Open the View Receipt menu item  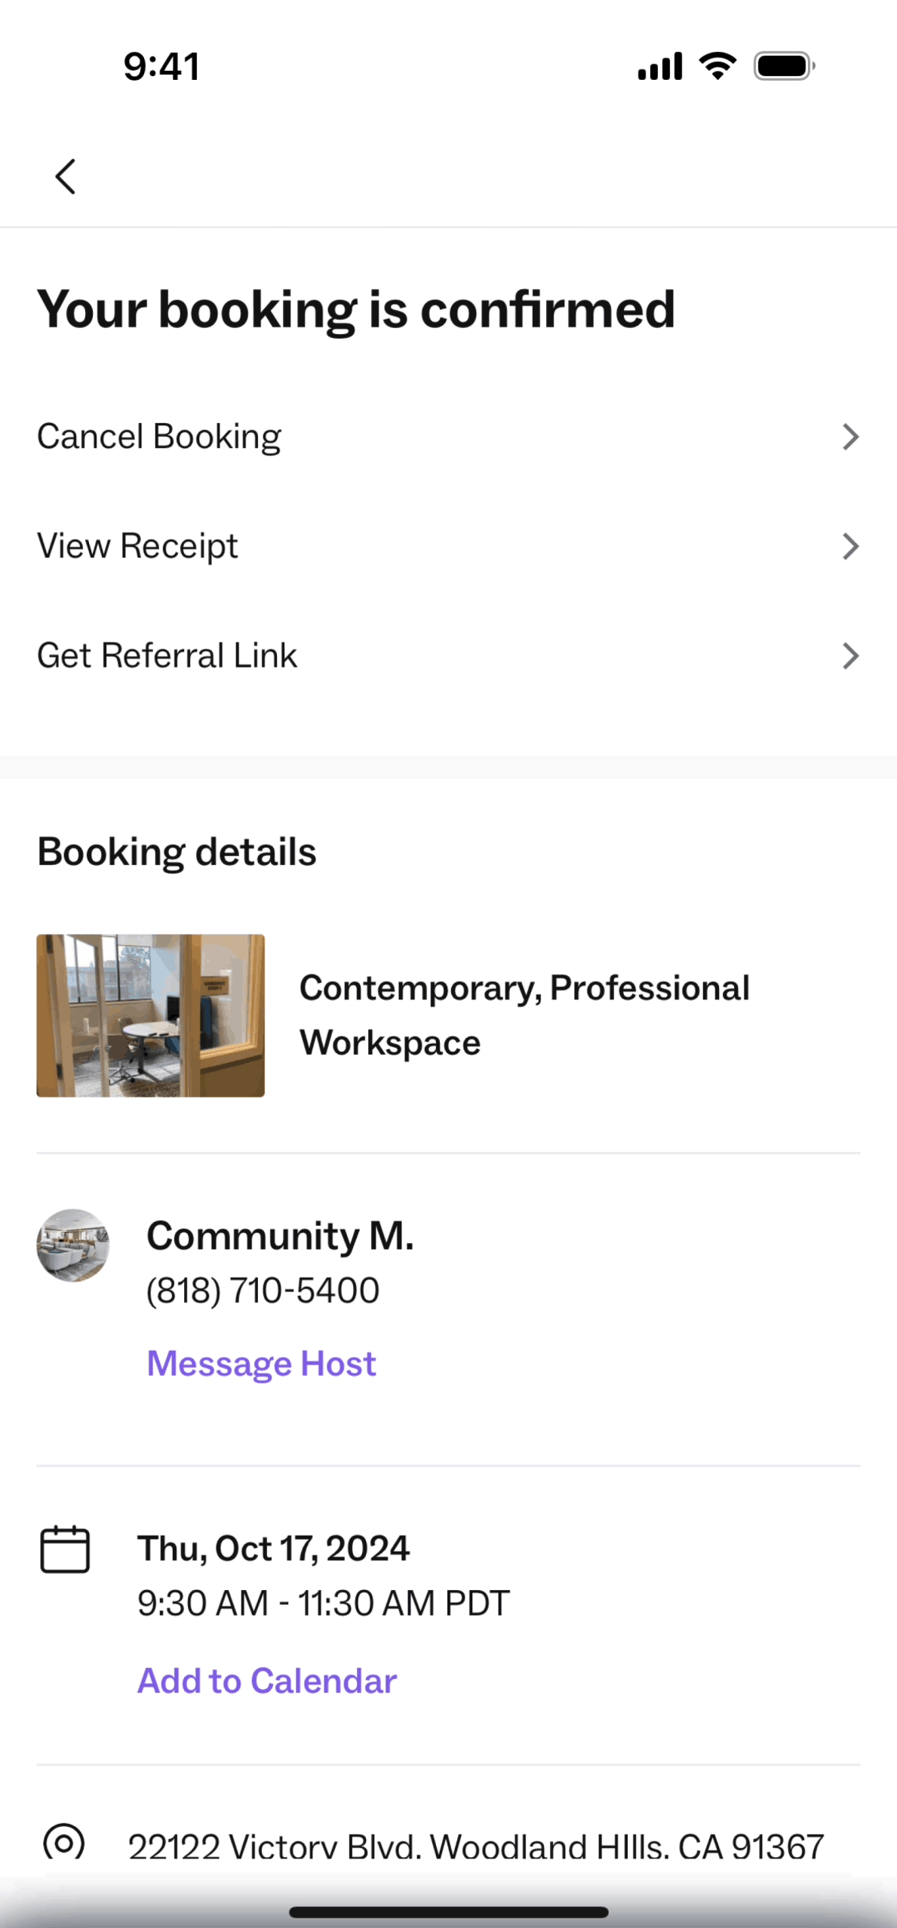pos(138,546)
